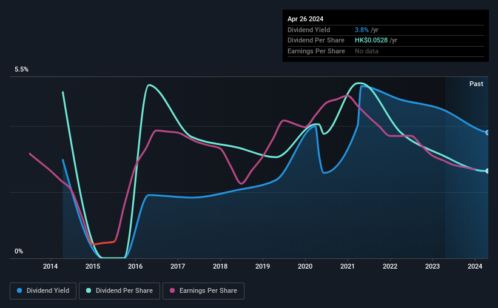
Task: Click the 2017 axis label
Action: click(x=178, y=266)
